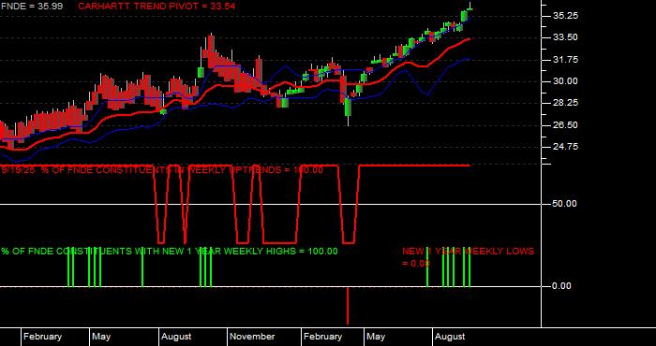This screenshot has width=656, height=346.
Task: Click the 0.00 indicator axis value
Action: pyautogui.click(x=562, y=286)
